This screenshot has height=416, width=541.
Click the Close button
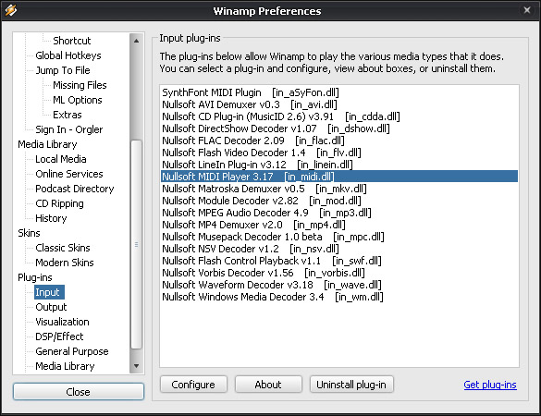(x=79, y=392)
